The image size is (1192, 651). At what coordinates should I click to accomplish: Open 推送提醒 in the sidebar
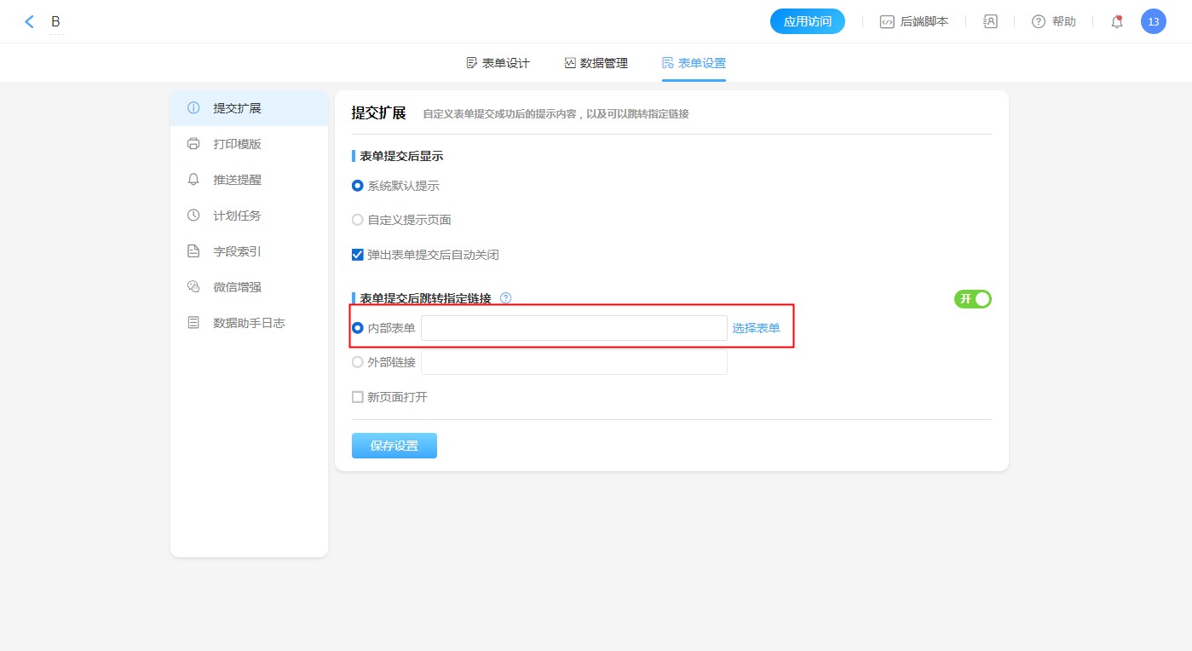tap(237, 180)
